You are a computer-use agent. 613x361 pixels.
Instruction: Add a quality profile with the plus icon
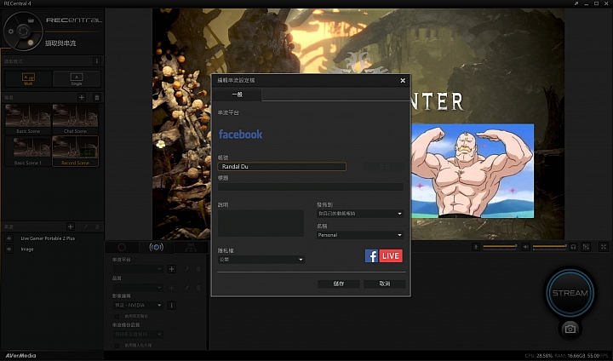click(x=172, y=288)
